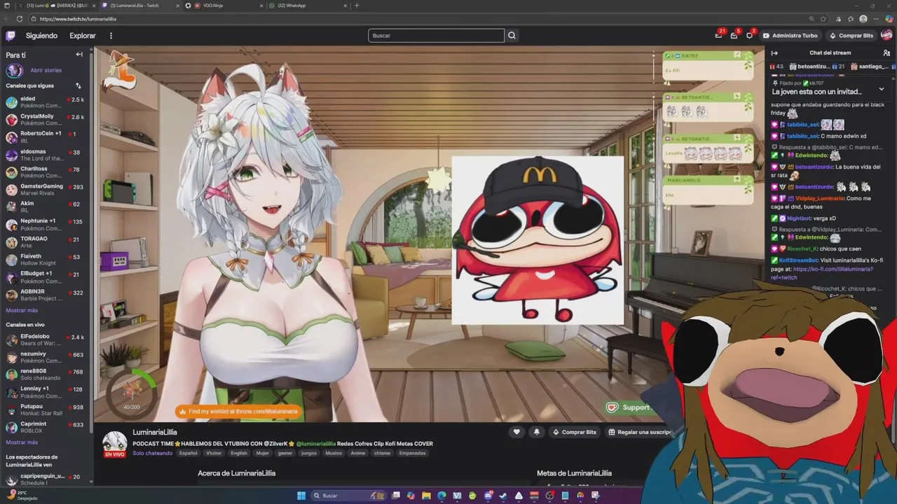Screen dimensions: 897x504
Task: Open elded channel in sidebar
Action: click(45, 102)
